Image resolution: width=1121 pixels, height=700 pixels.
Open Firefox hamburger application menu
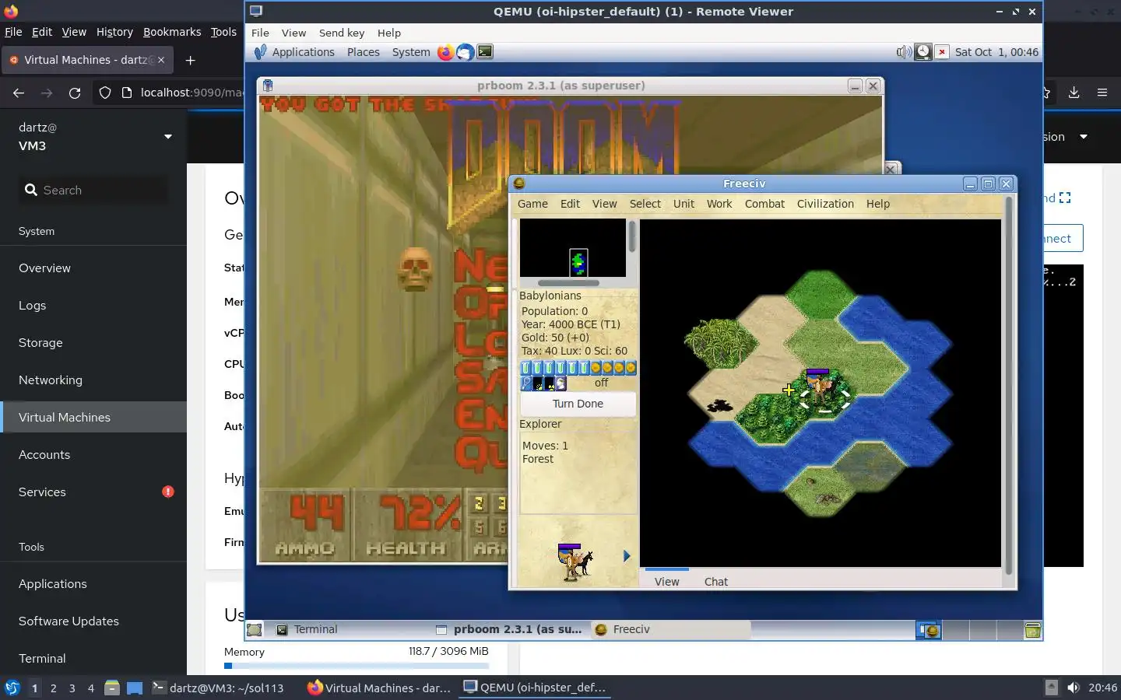(x=1102, y=93)
